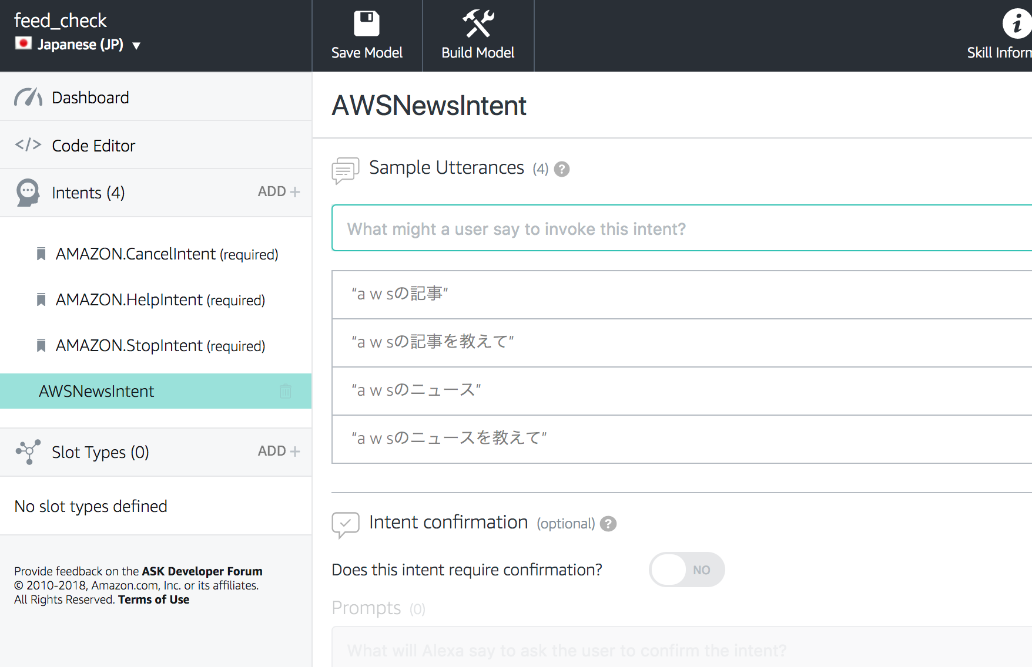The width and height of the screenshot is (1032, 667).
Task: Click the bookmark icon beside AMAZON.HelpIntent
Action: click(41, 299)
